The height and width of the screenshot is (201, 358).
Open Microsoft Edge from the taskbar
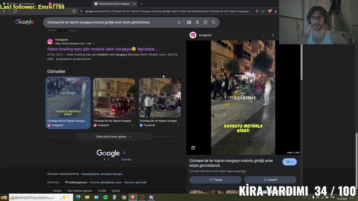coord(78,197)
